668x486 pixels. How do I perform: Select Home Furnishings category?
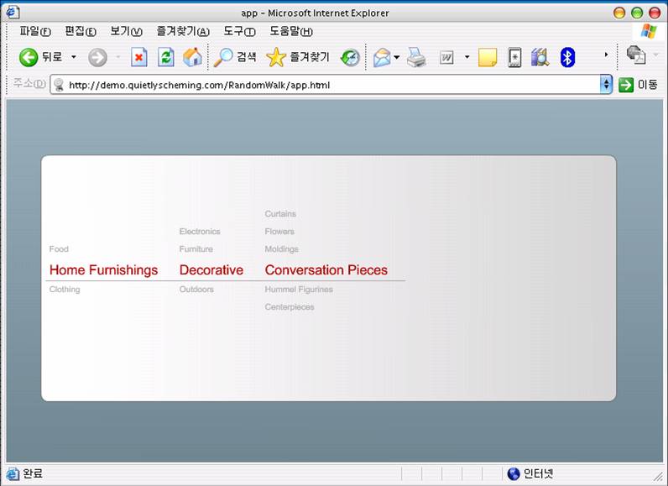pos(103,270)
